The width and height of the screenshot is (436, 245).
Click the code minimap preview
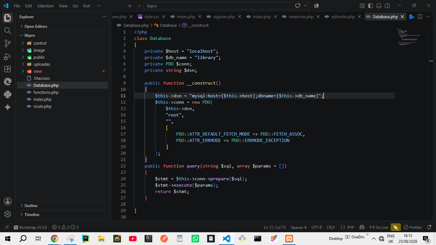coord(412,38)
